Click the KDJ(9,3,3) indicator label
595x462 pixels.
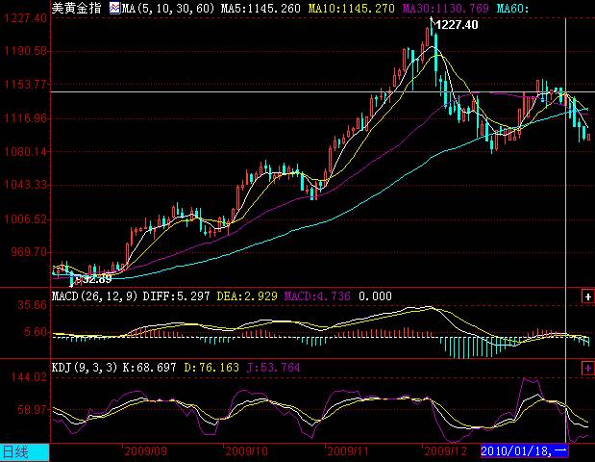point(86,368)
